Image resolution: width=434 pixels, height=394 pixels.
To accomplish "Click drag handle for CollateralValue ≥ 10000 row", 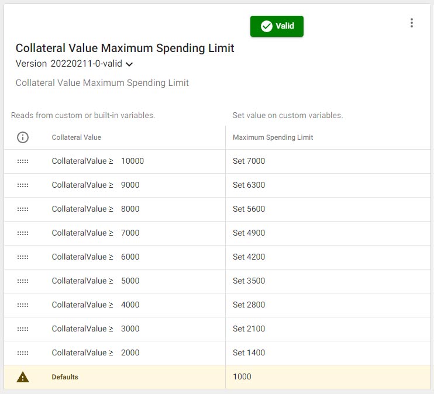I will click(23, 161).
